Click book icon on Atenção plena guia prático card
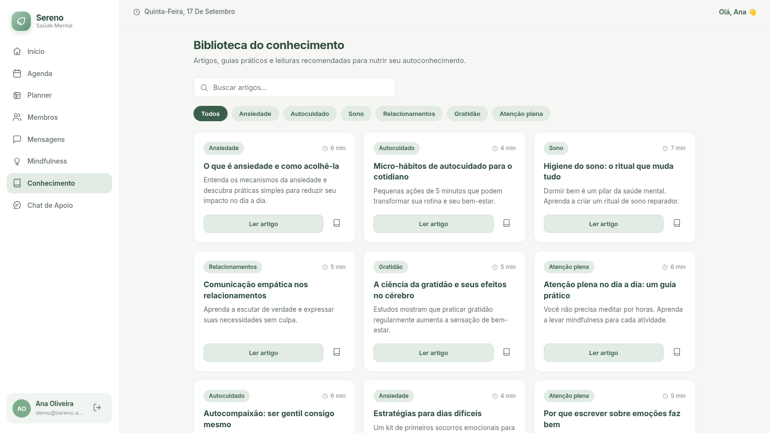The height and width of the screenshot is (433, 770). click(677, 352)
